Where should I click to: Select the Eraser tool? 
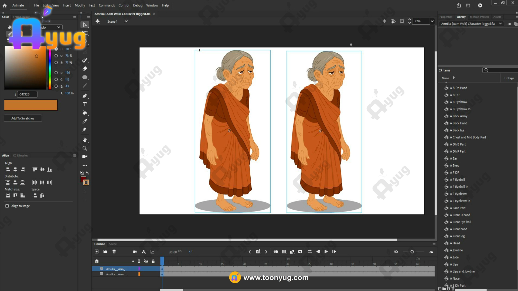tap(85, 69)
